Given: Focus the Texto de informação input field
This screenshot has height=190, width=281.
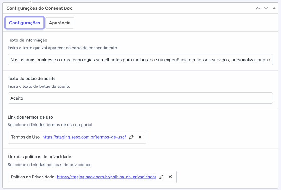Looking at the screenshot, I should pos(140,60).
